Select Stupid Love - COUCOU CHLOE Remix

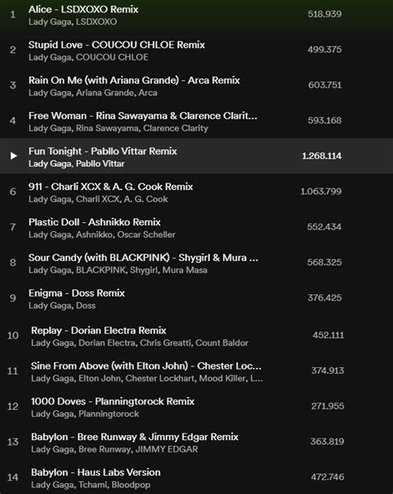[117, 45]
